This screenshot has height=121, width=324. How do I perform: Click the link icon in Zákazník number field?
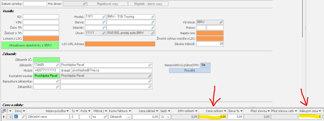tap(57, 65)
